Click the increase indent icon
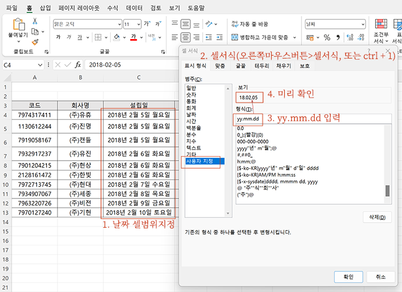 tap(219, 37)
